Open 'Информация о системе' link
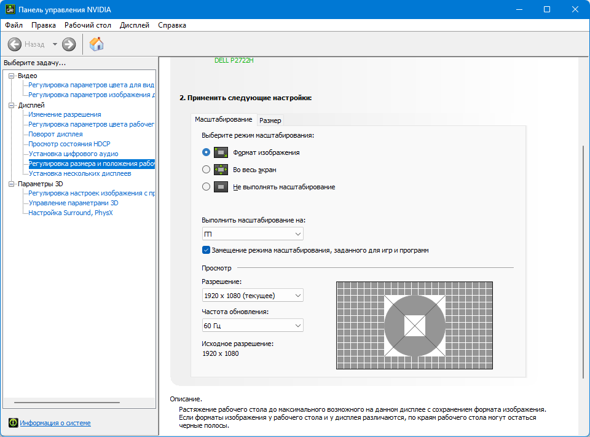Image resolution: width=590 pixels, height=437 pixels. 55,423
